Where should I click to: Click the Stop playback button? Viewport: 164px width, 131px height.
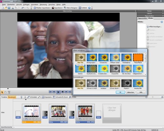click(x=62, y=92)
